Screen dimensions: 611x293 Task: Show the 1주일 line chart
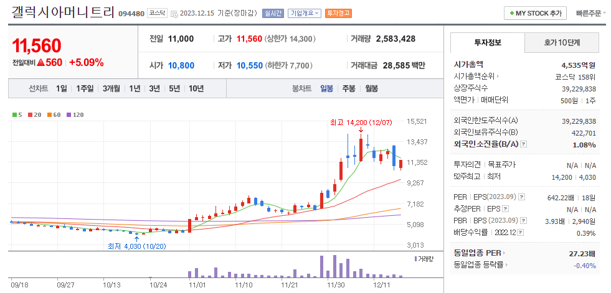85,88
